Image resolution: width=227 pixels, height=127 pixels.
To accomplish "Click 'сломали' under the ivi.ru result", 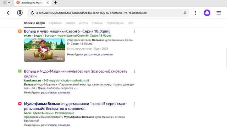I will click(64, 125).
